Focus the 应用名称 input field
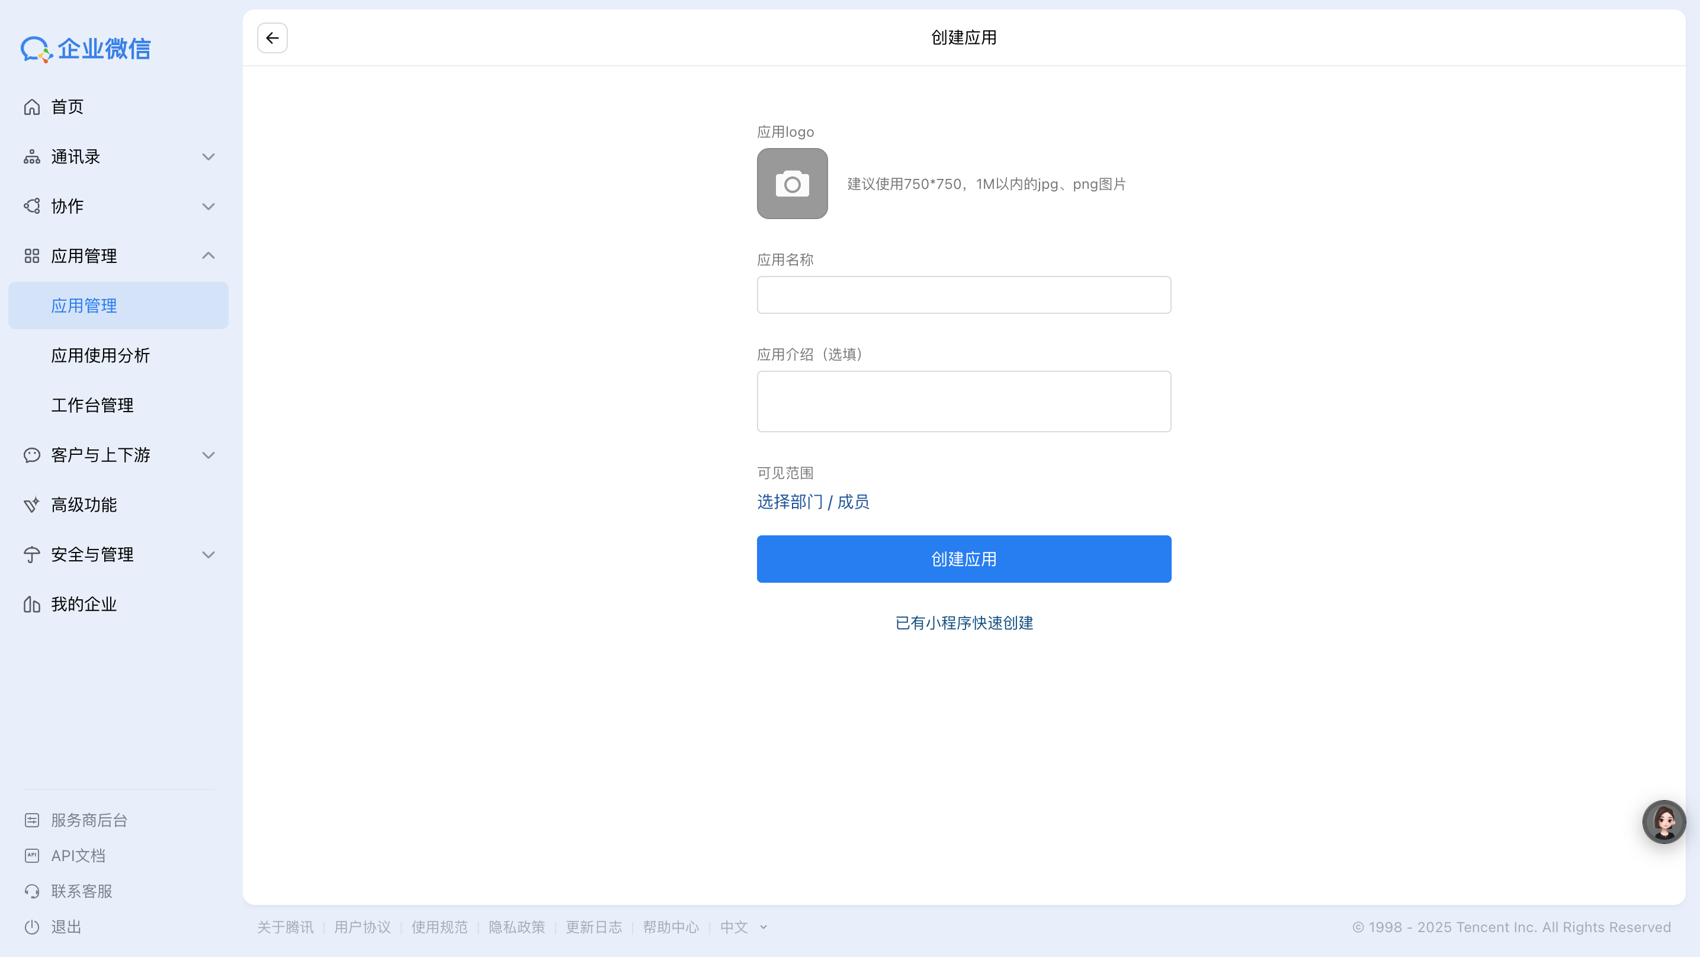Image resolution: width=1700 pixels, height=957 pixels. (964, 295)
